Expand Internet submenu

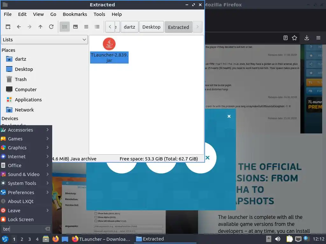coord(26,157)
